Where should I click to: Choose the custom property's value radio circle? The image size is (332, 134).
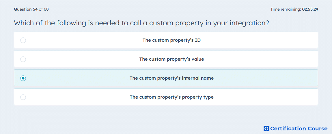click(x=23, y=59)
